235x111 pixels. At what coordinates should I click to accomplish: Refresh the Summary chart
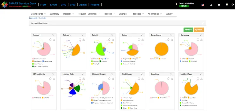click(x=198, y=40)
